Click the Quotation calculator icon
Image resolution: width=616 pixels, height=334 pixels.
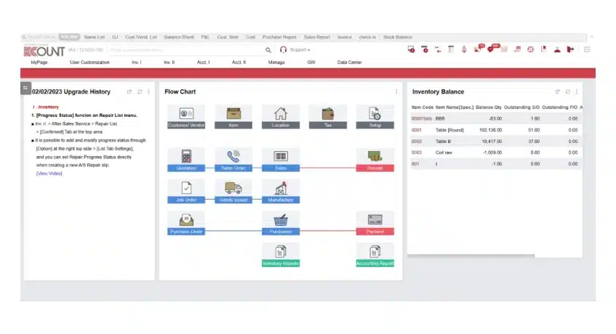186,156
